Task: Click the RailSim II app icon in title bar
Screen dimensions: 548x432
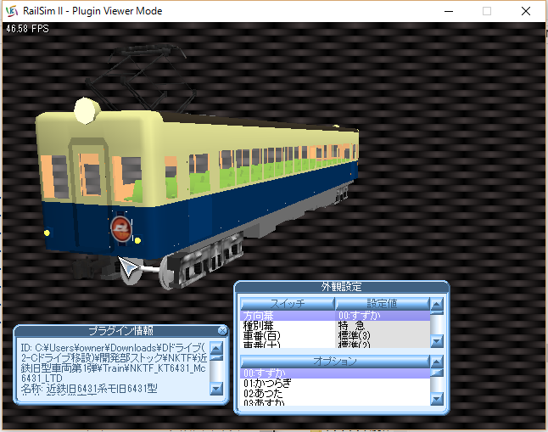Action: point(12,11)
